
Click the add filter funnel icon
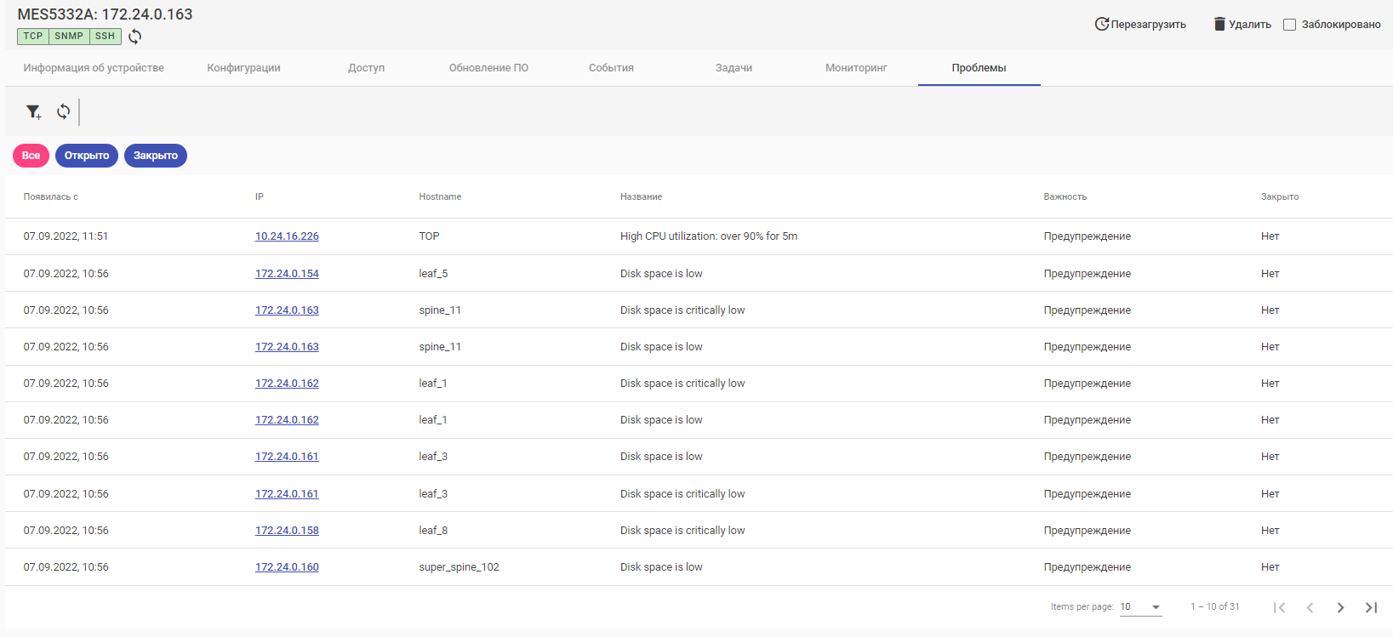pyautogui.click(x=33, y=111)
